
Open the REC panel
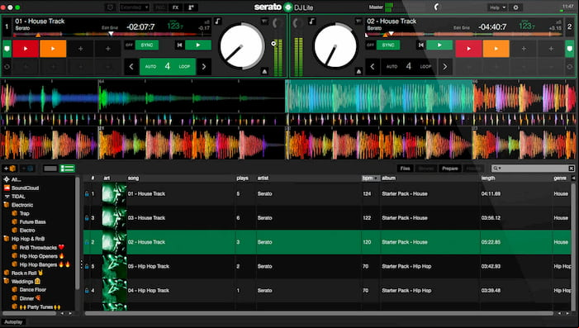tap(160, 7)
